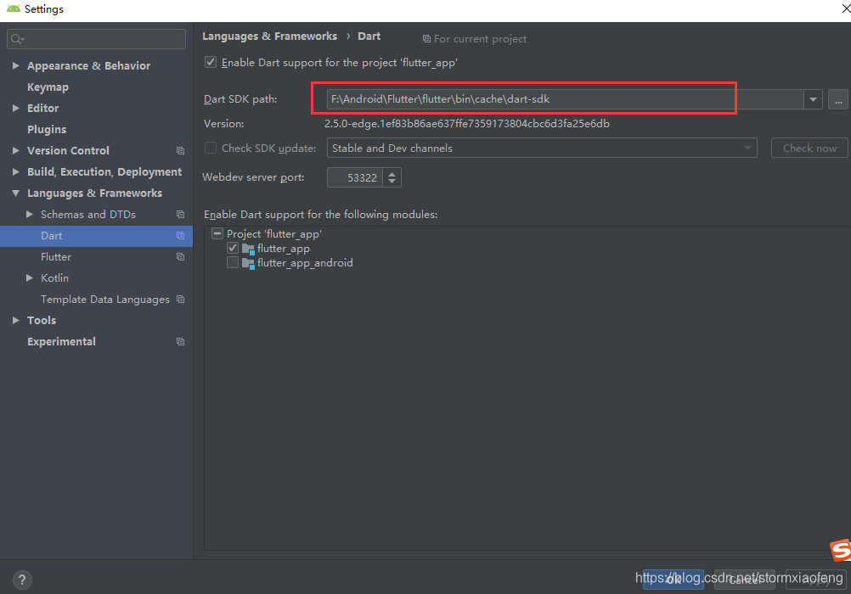Open the Experimental settings page
851x594 pixels.
coord(61,342)
